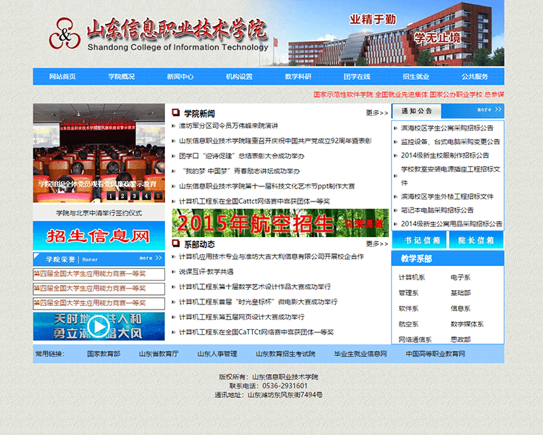Select 思政部 department

[460, 339]
